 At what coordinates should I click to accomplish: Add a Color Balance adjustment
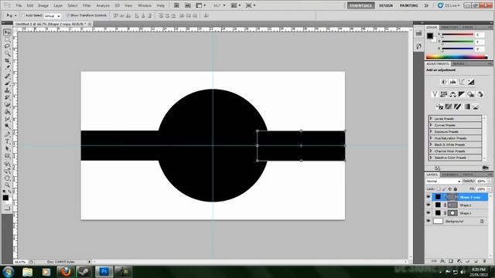click(452, 94)
